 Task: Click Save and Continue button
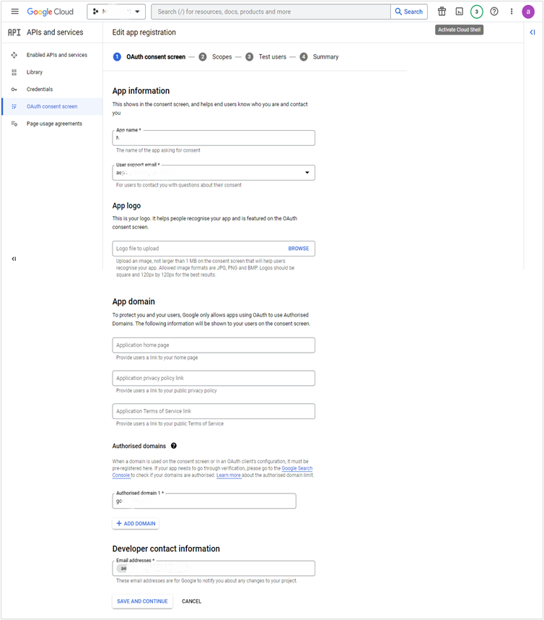point(143,601)
